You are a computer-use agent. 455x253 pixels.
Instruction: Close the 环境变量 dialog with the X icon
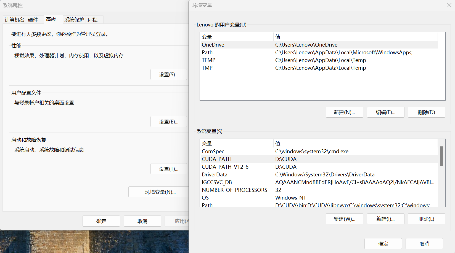point(449,5)
